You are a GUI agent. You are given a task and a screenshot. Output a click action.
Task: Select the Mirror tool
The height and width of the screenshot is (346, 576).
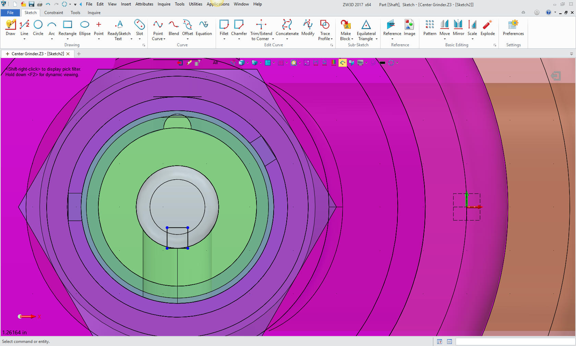click(x=458, y=27)
